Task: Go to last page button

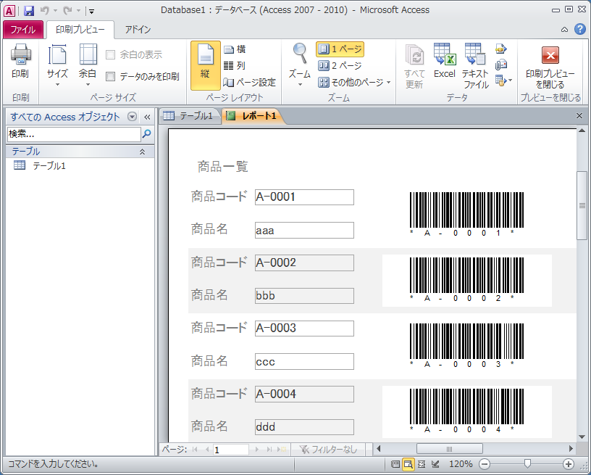Action: 269,450
